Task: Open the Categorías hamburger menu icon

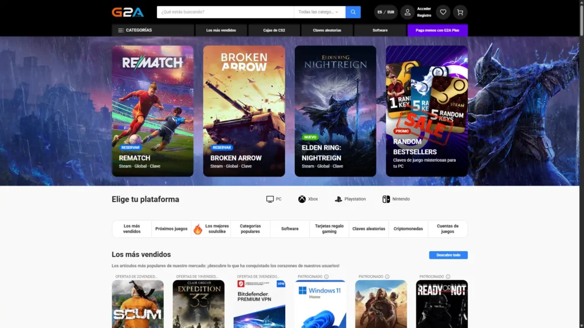Action: click(x=121, y=30)
